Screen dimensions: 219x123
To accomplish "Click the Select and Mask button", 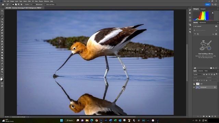I will tap(51, 4).
